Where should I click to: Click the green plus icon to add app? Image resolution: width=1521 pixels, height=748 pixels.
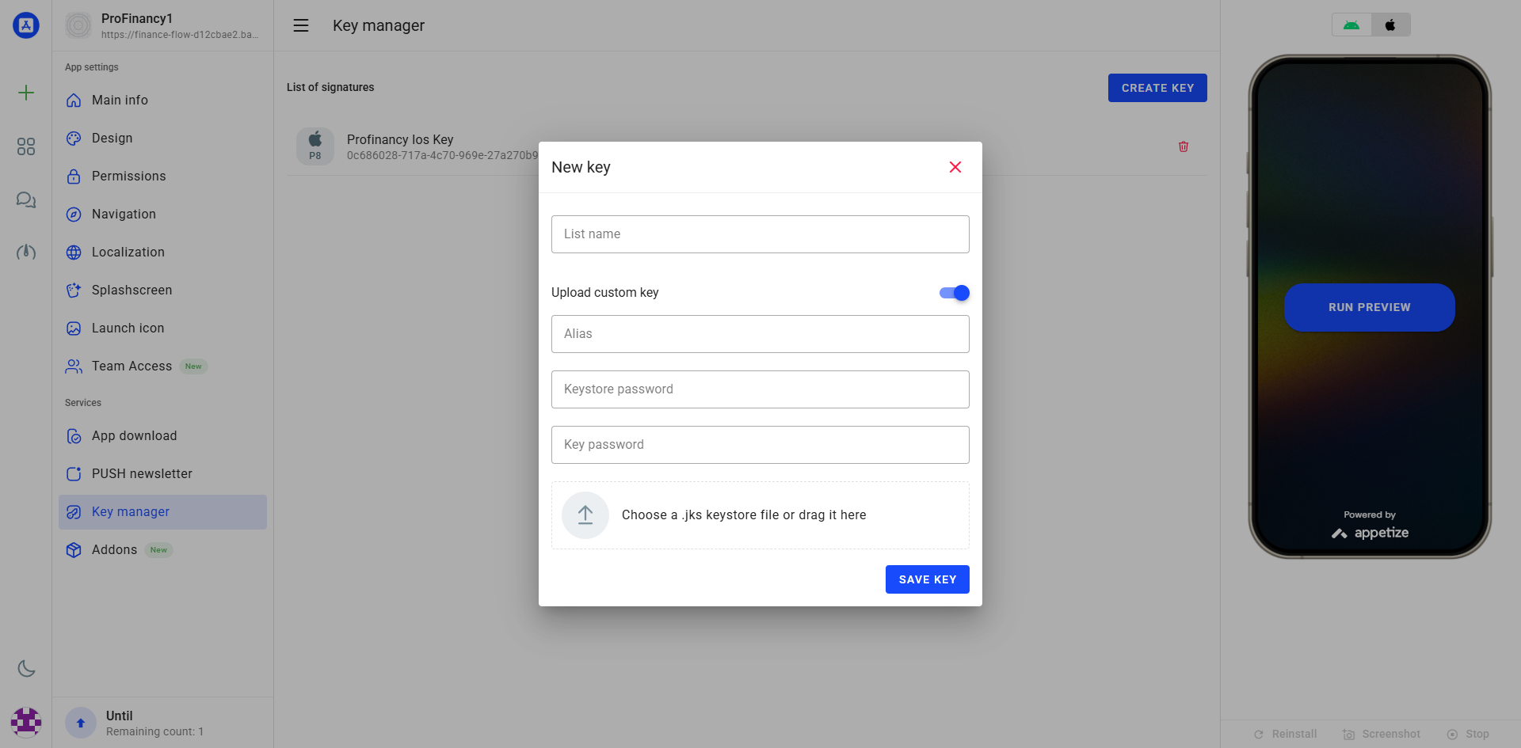point(26,93)
